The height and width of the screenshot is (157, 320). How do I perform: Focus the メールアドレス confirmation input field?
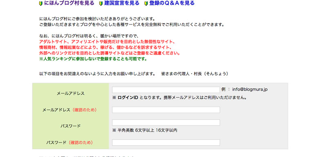tap(166, 110)
